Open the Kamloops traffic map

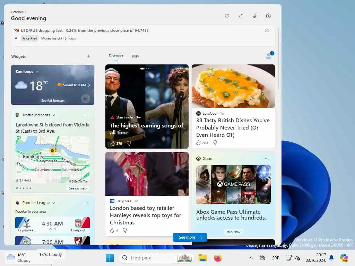coord(53,159)
